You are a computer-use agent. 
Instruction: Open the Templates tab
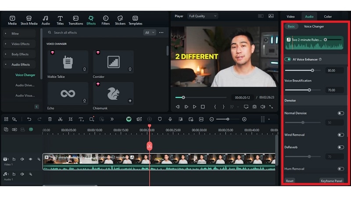click(x=135, y=20)
